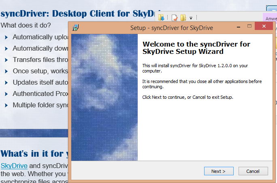The height and width of the screenshot is (183, 277).
Task: Open the SkyDrive link on the webpage
Action: tap(14, 166)
